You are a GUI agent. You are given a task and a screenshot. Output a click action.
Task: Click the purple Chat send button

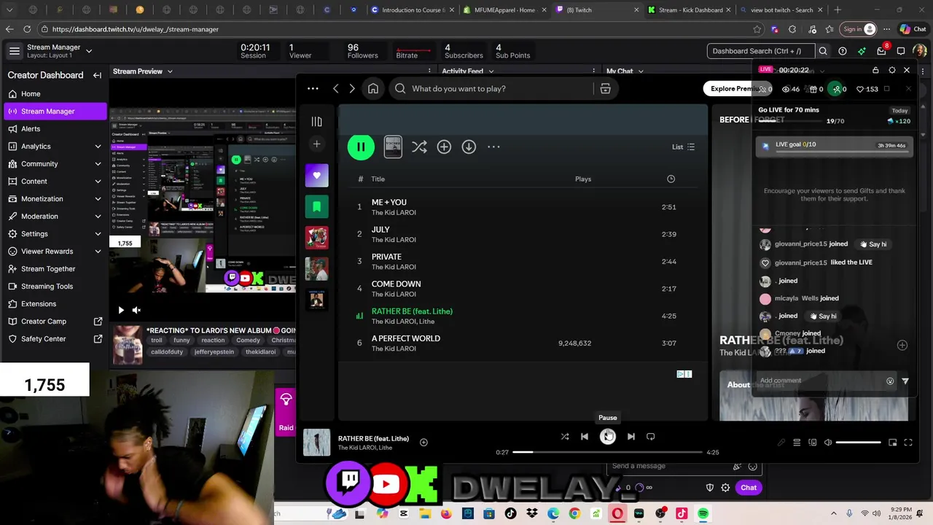[749, 488]
